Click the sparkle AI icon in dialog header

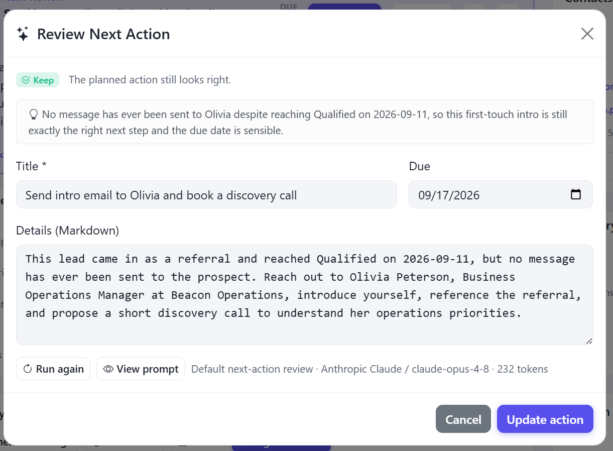pyautogui.click(x=23, y=34)
